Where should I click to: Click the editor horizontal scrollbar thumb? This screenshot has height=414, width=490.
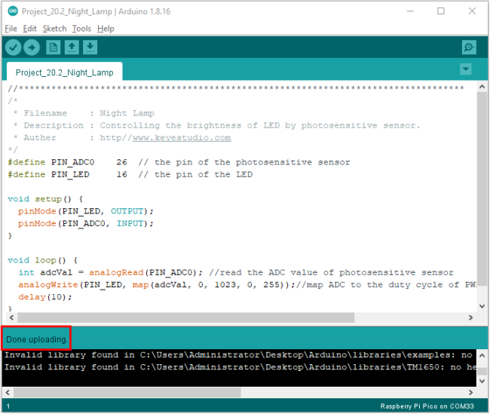(186, 317)
